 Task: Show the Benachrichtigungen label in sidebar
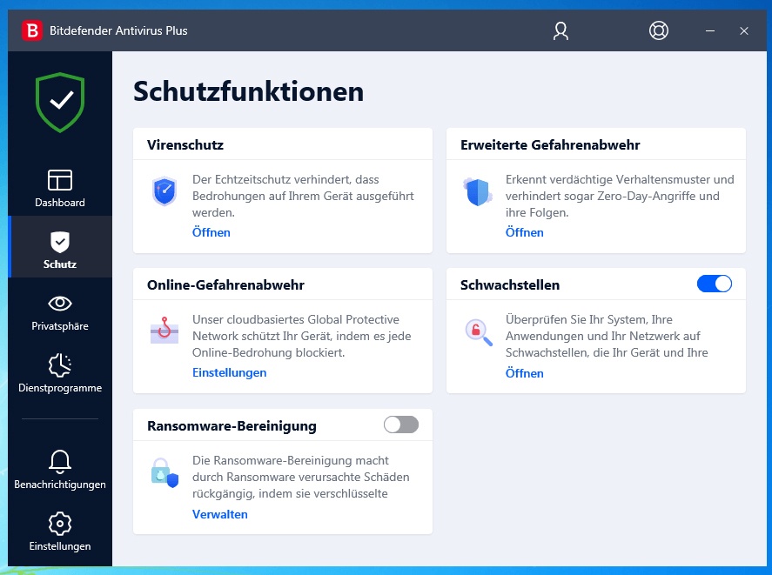pyautogui.click(x=60, y=485)
